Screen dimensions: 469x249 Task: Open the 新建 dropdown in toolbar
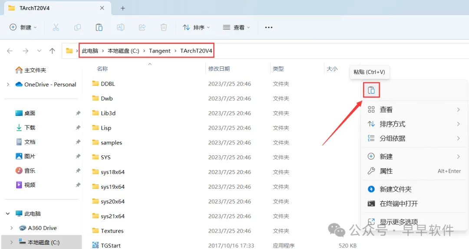[x=23, y=27]
